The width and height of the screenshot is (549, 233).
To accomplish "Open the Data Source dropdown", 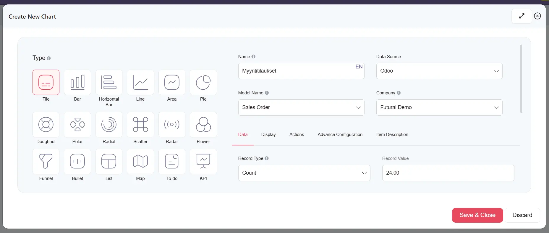I will pyautogui.click(x=439, y=71).
